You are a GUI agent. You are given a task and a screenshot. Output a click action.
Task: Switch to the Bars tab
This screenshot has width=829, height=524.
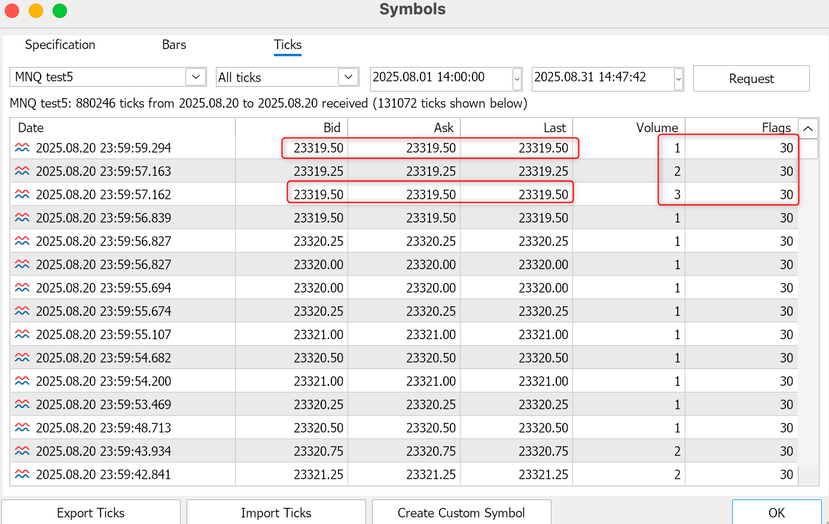click(174, 45)
